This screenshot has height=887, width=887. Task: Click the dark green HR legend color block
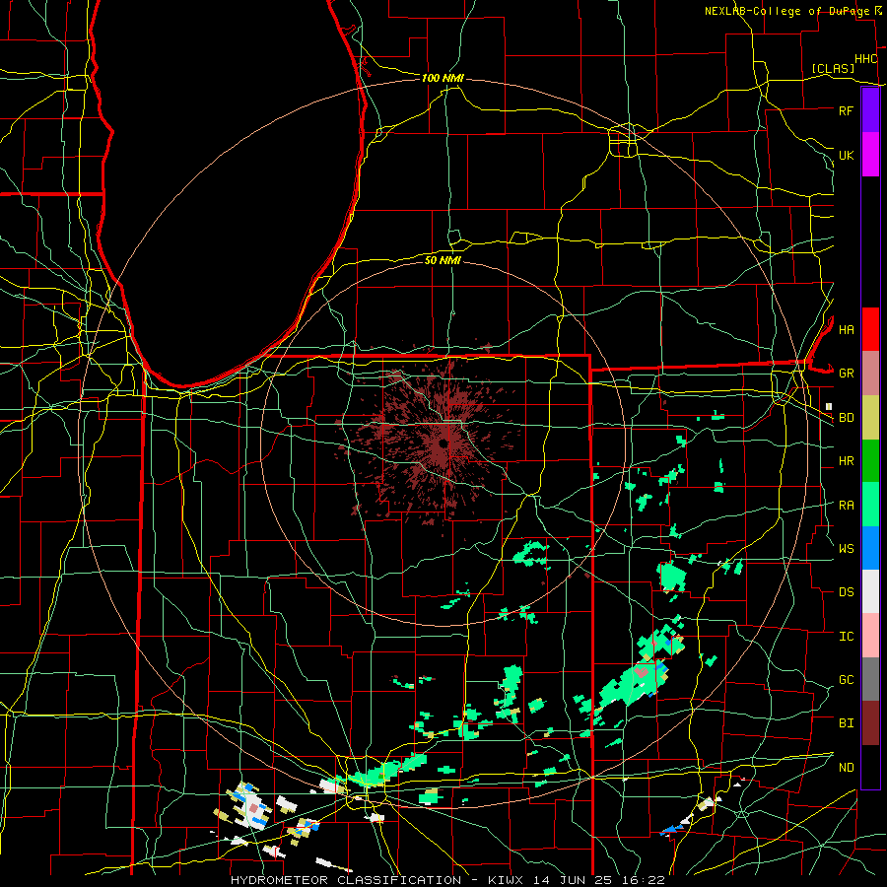point(870,460)
